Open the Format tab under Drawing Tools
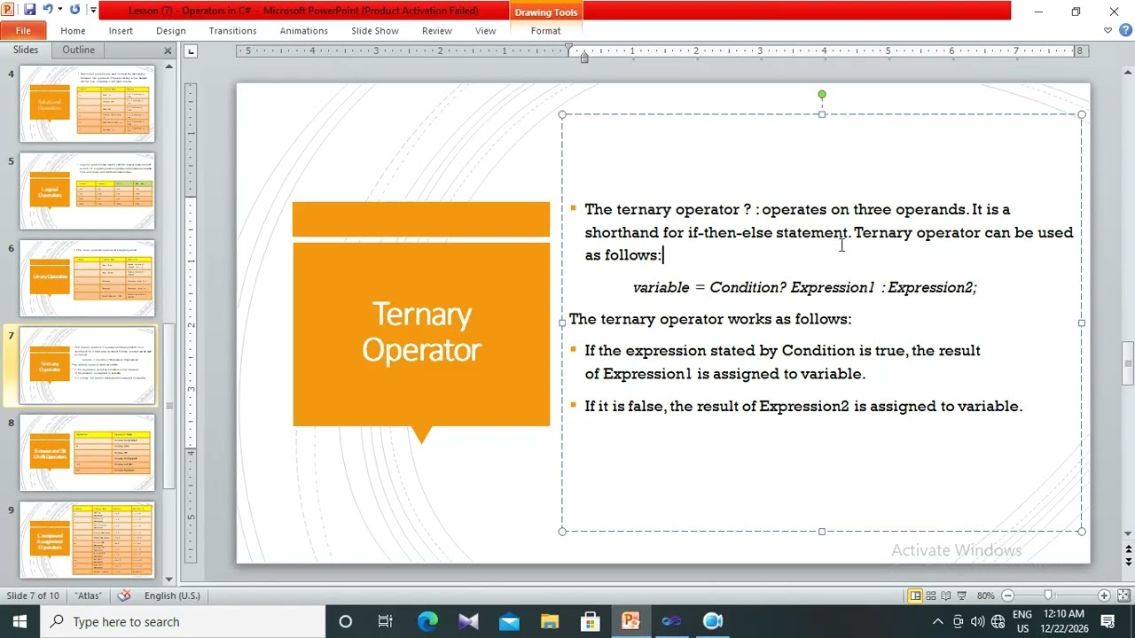Image resolution: width=1135 pixels, height=638 pixels. 545,30
